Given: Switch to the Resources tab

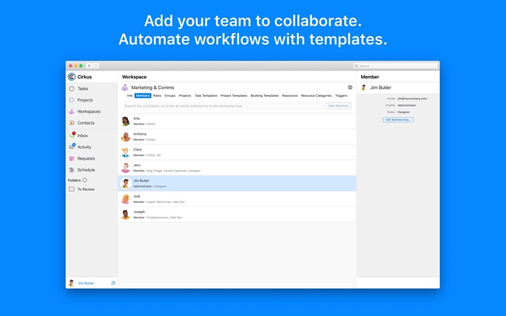Looking at the screenshot, I should [x=290, y=96].
